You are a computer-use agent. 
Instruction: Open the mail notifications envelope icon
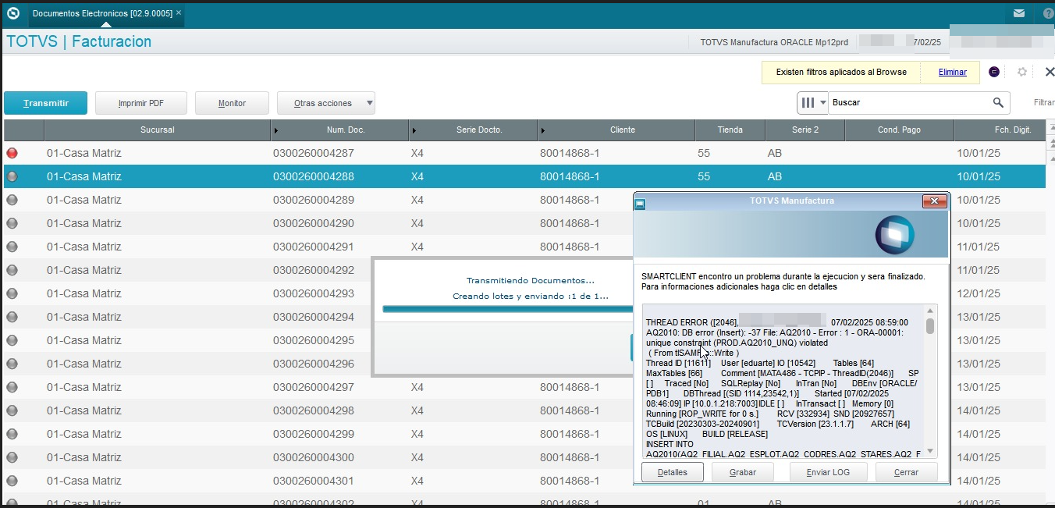[1018, 12]
